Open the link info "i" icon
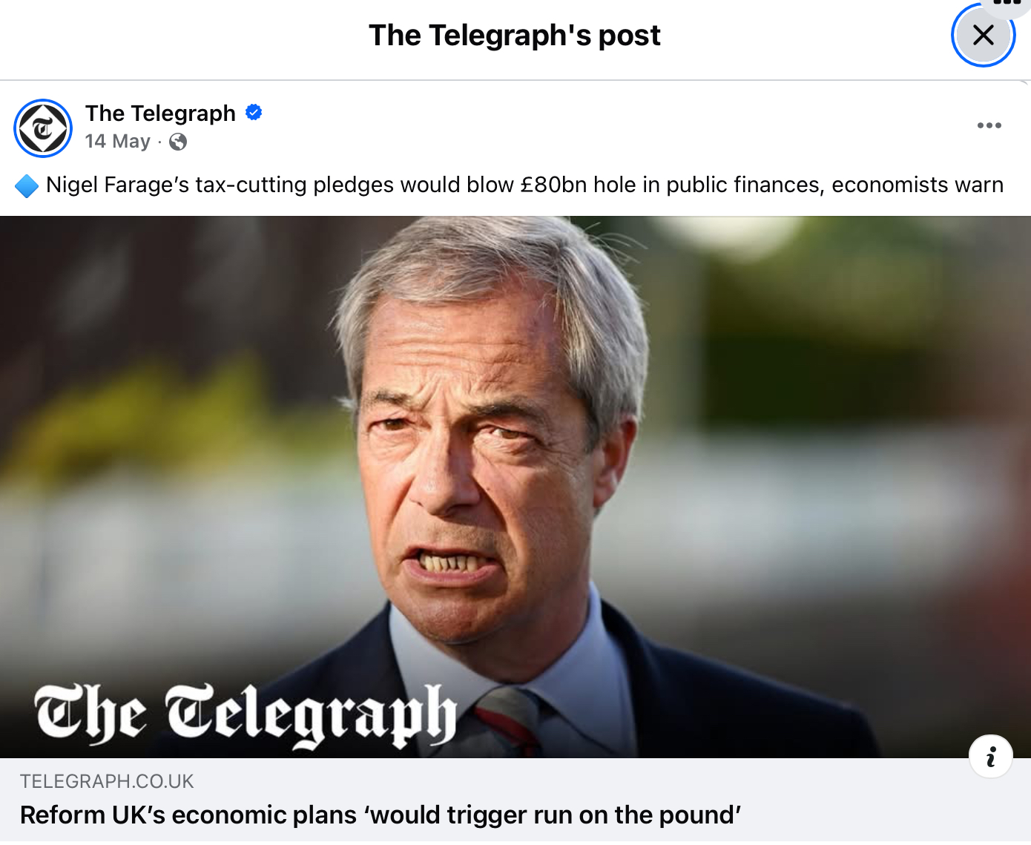 coord(991,757)
